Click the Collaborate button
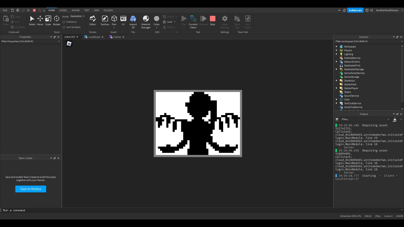404x227 pixels. 355,10
